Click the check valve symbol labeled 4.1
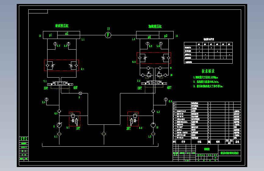264x171 pixels. point(59,111)
